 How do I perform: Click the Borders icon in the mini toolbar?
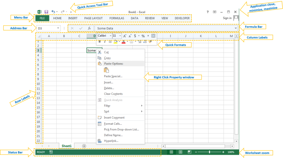(x=132, y=42)
